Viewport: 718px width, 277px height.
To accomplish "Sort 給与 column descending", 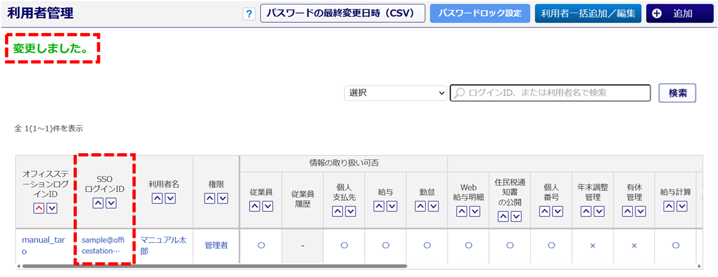I will [x=392, y=206].
